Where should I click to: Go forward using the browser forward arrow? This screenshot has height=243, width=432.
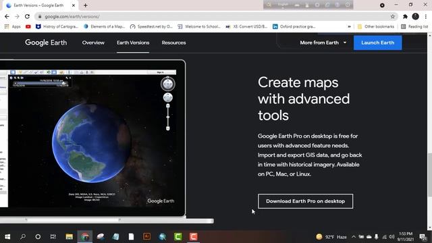(17, 16)
